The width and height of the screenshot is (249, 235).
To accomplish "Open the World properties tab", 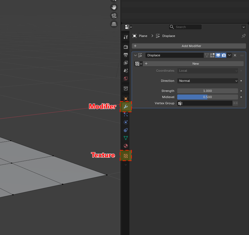I will pyautogui.click(x=125, y=79).
